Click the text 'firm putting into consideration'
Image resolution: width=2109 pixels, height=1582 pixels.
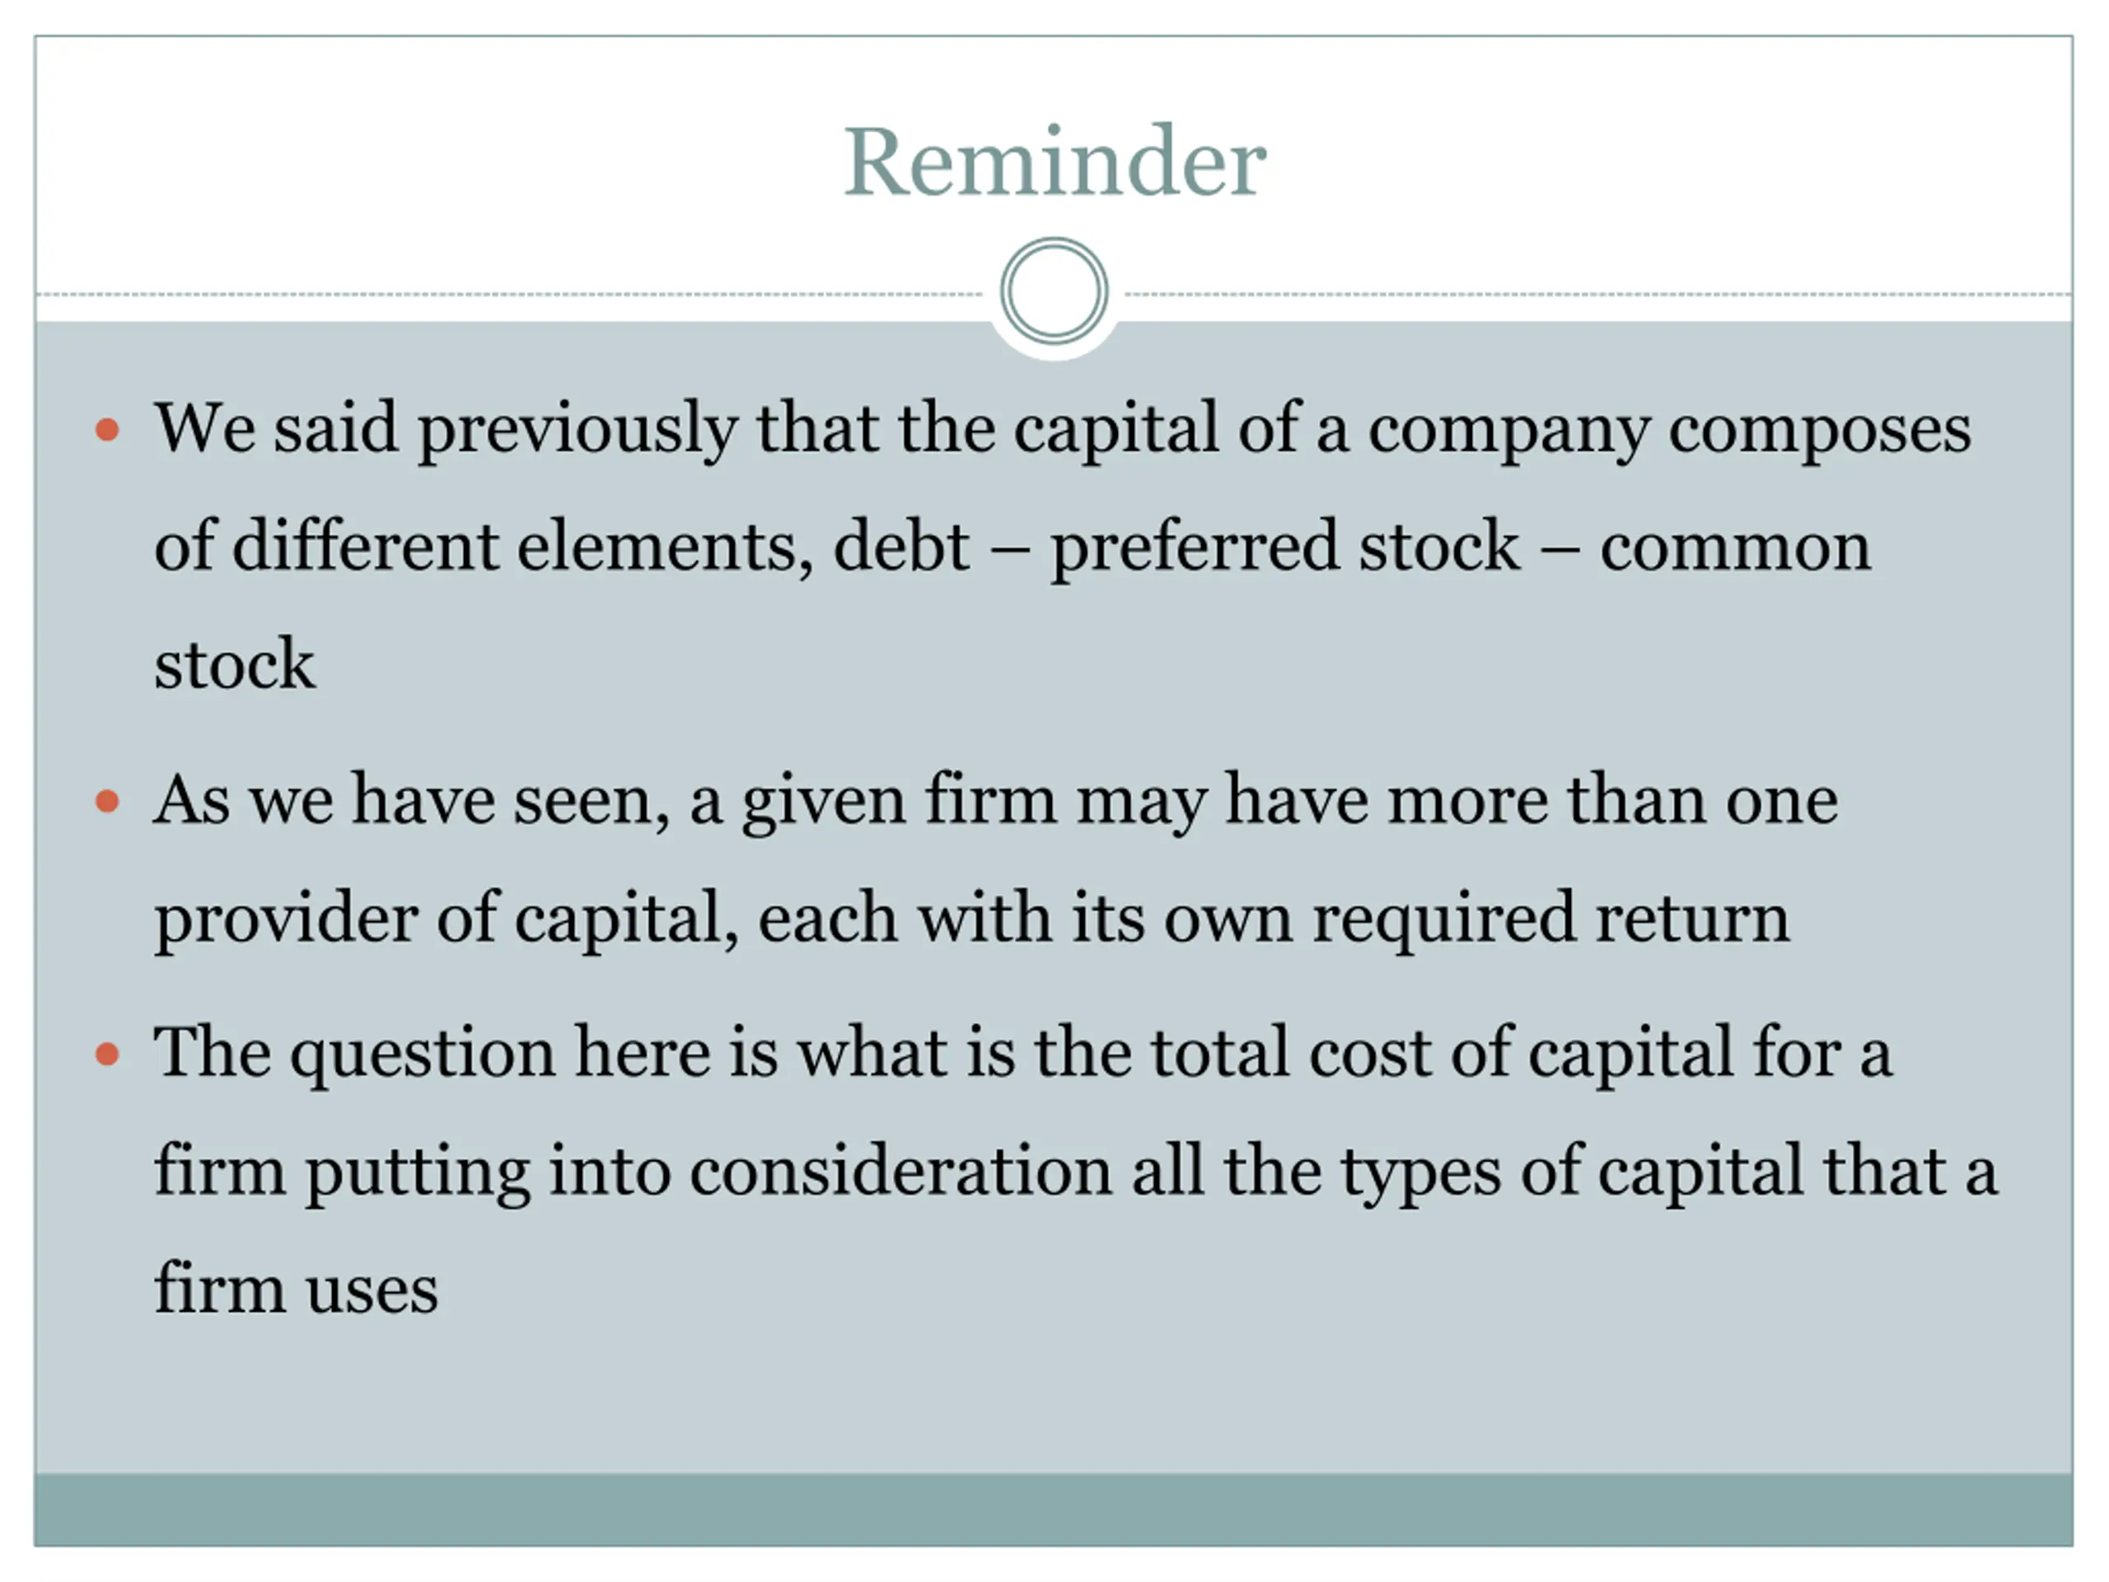(633, 1172)
